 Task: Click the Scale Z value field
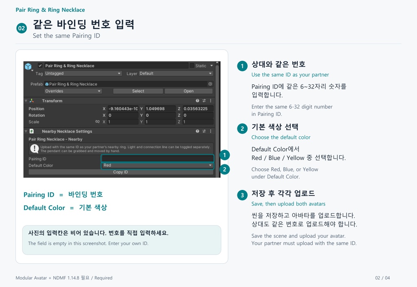(198, 121)
